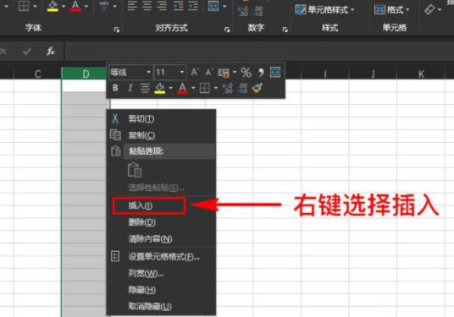
Task: Click increase font size in mini toolbar
Action: click(194, 72)
